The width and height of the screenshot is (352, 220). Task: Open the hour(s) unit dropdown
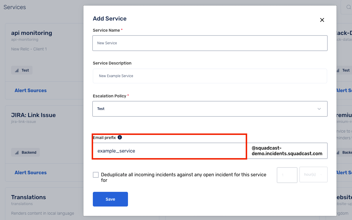coord(313,175)
